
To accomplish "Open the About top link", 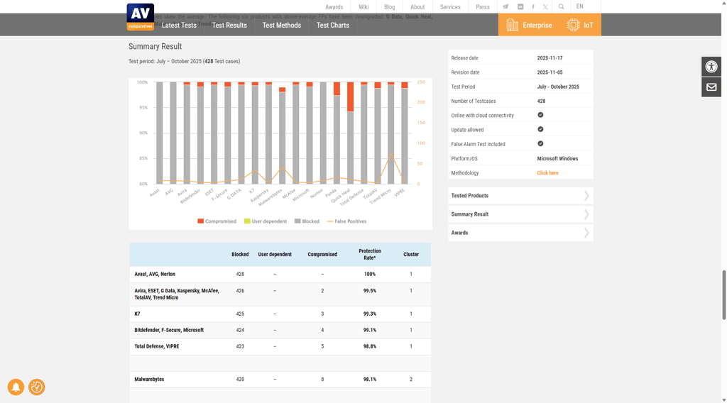I will (x=417, y=7).
